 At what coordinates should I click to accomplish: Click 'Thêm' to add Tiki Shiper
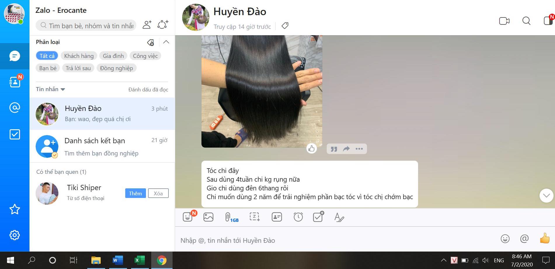point(135,193)
